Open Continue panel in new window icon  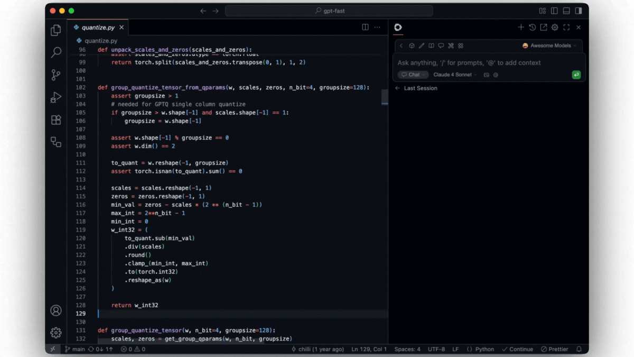point(543,27)
